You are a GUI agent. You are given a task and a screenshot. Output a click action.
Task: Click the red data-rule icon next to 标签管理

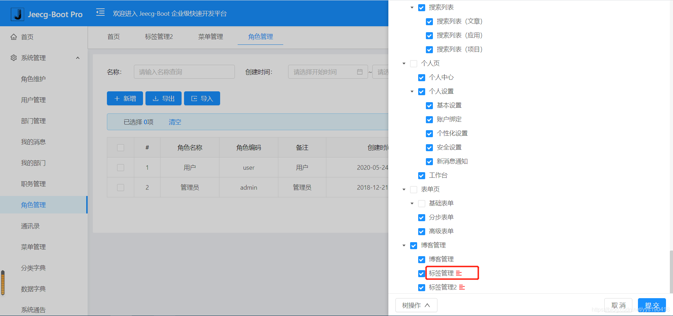pyautogui.click(x=459, y=273)
